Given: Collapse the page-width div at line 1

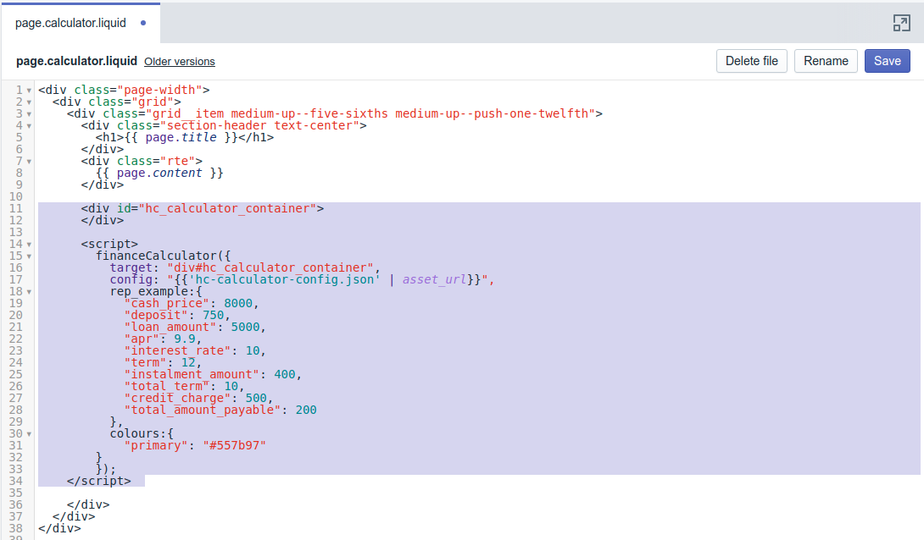Looking at the screenshot, I should [29, 90].
